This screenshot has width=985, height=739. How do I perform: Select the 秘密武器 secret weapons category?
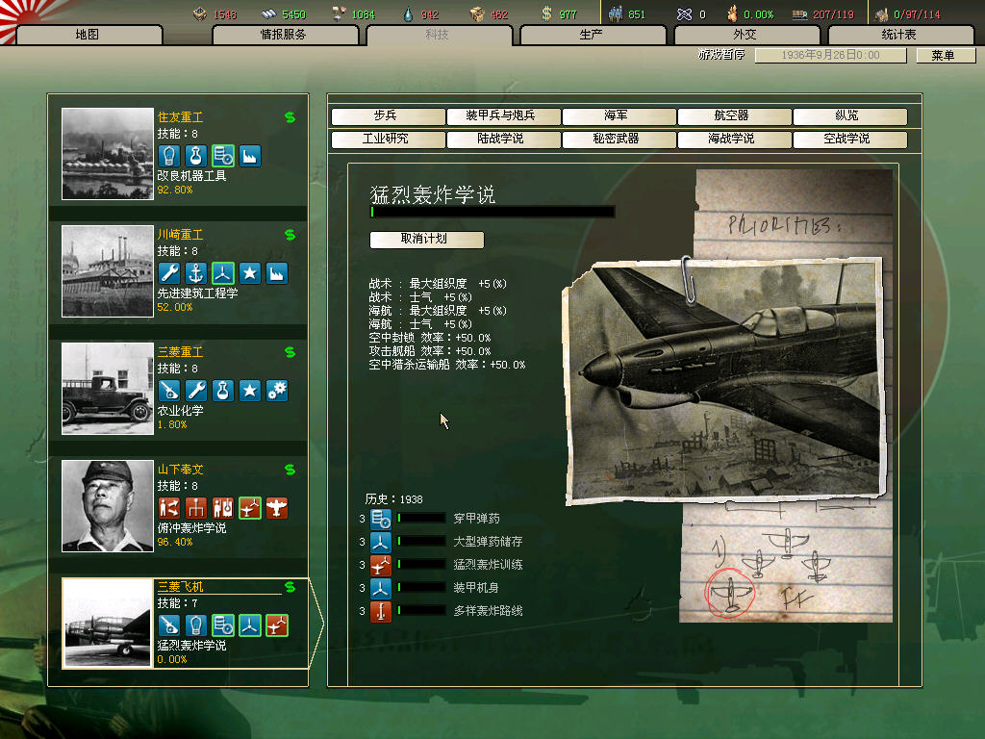(619, 139)
